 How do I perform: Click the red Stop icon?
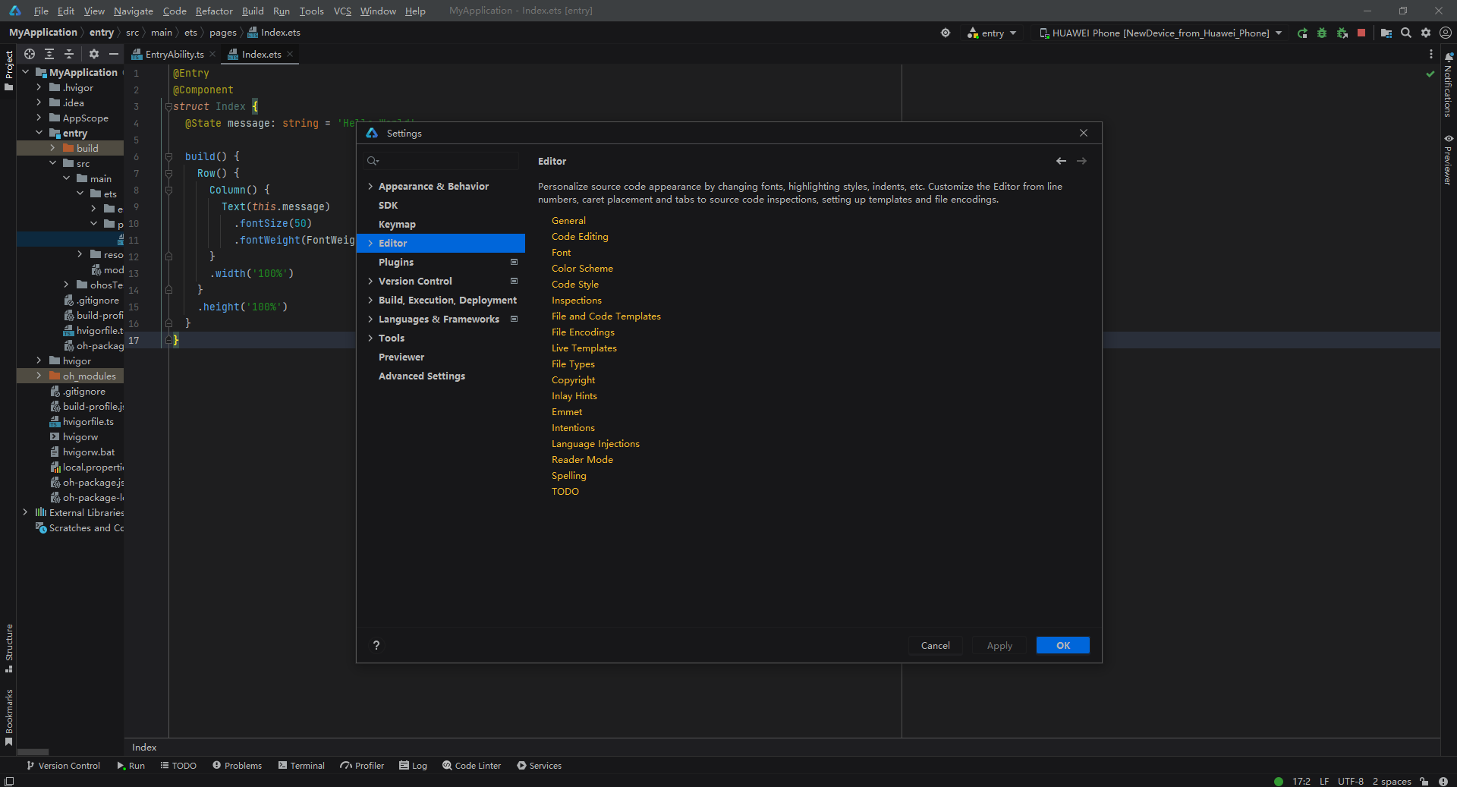tap(1361, 33)
